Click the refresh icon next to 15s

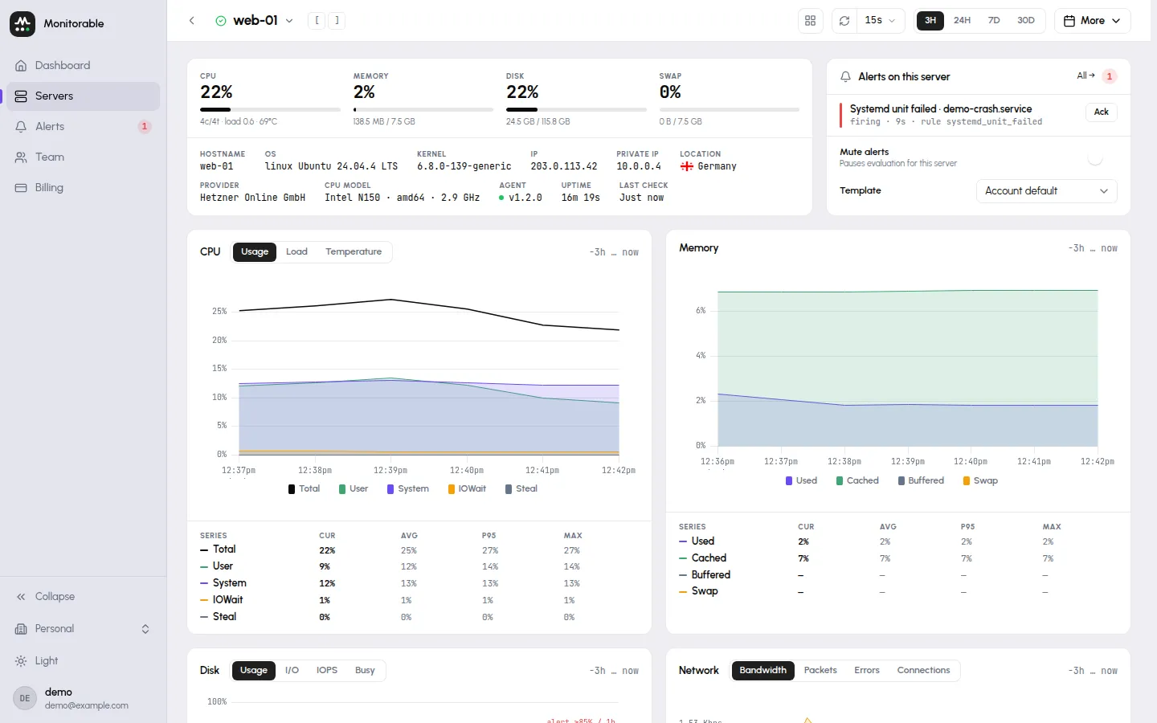point(844,21)
